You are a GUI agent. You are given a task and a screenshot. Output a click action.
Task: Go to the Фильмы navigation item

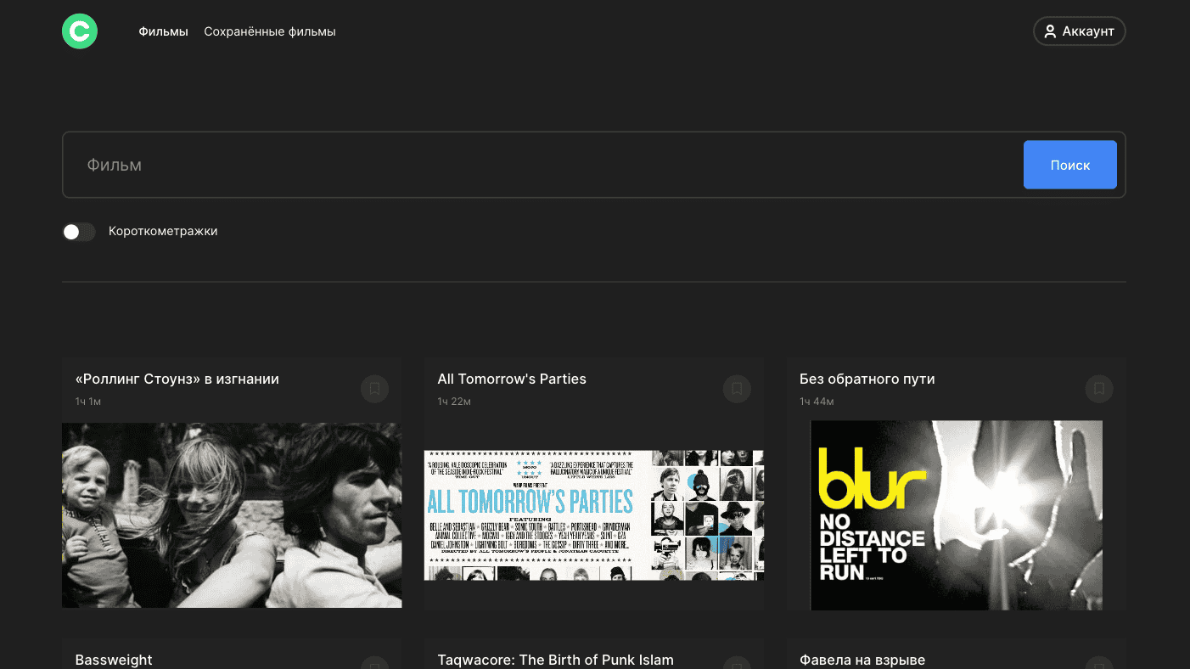163,31
